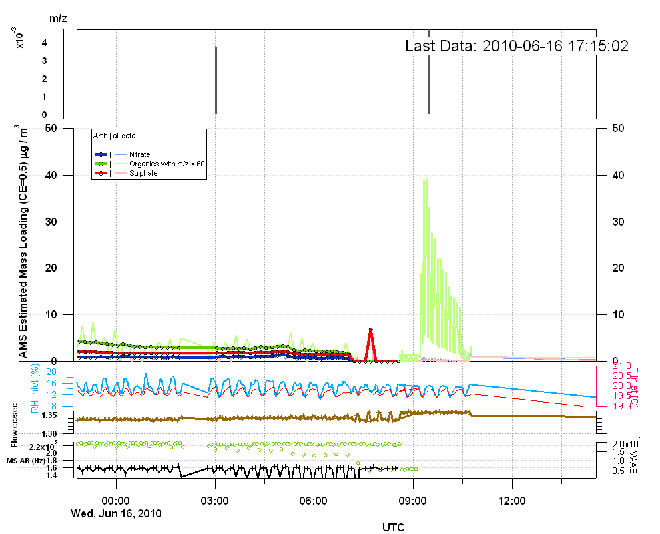This screenshot has width=660, height=534.
Task: Click the 'Wed, Jun 16, 2010' date label
Action: click(x=116, y=513)
